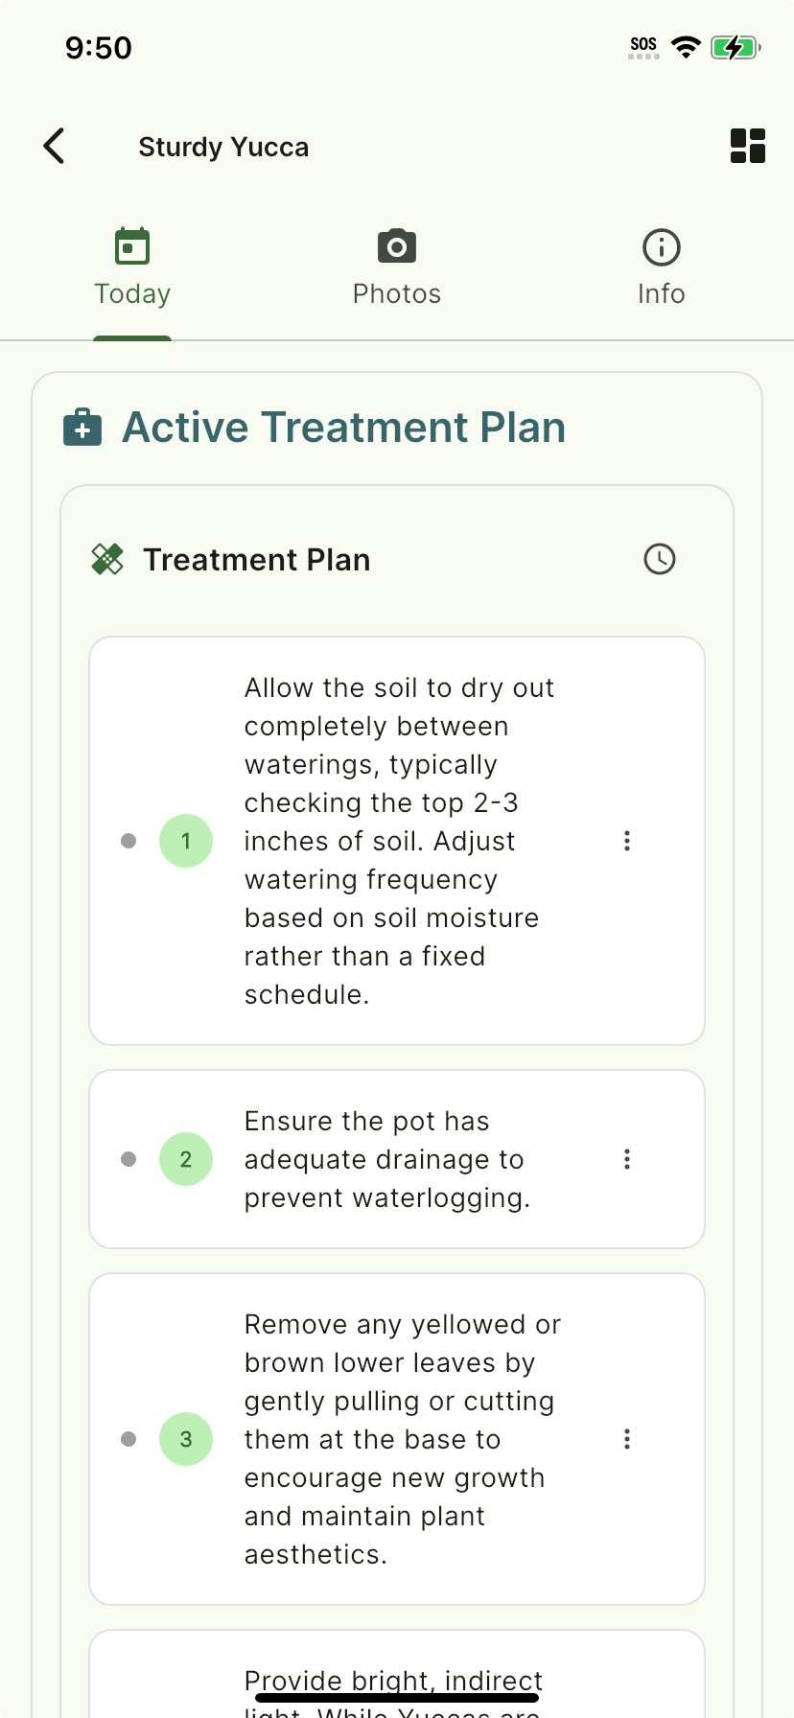Check off step 3 leaf removal task
This screenshot has height=1718, width=794.
click(186, 1439)
